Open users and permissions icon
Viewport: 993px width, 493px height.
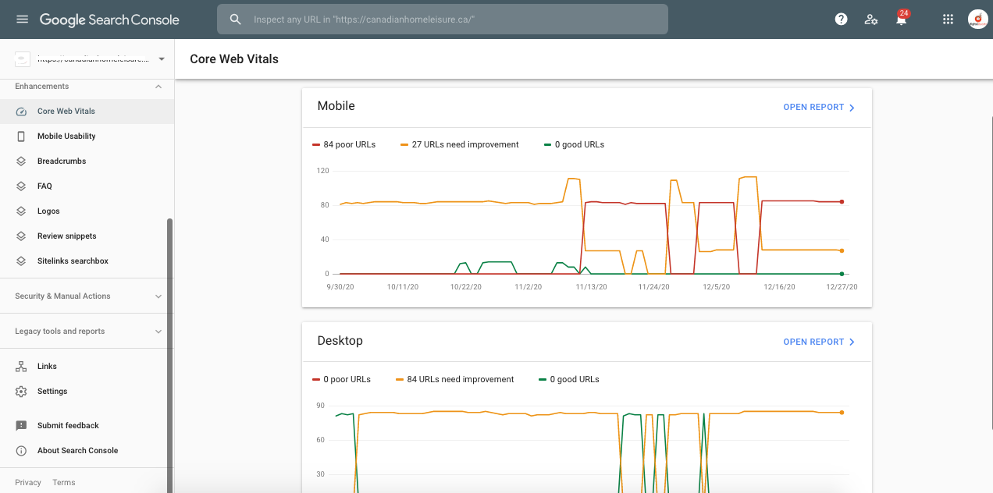(871, 20)
